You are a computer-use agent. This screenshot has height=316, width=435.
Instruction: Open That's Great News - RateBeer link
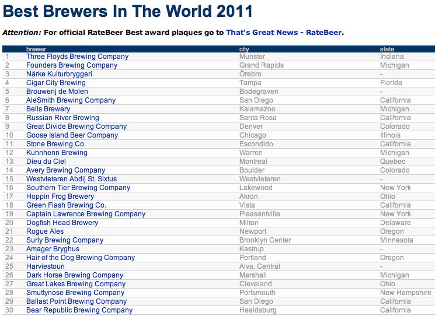[x=284, y=33]
